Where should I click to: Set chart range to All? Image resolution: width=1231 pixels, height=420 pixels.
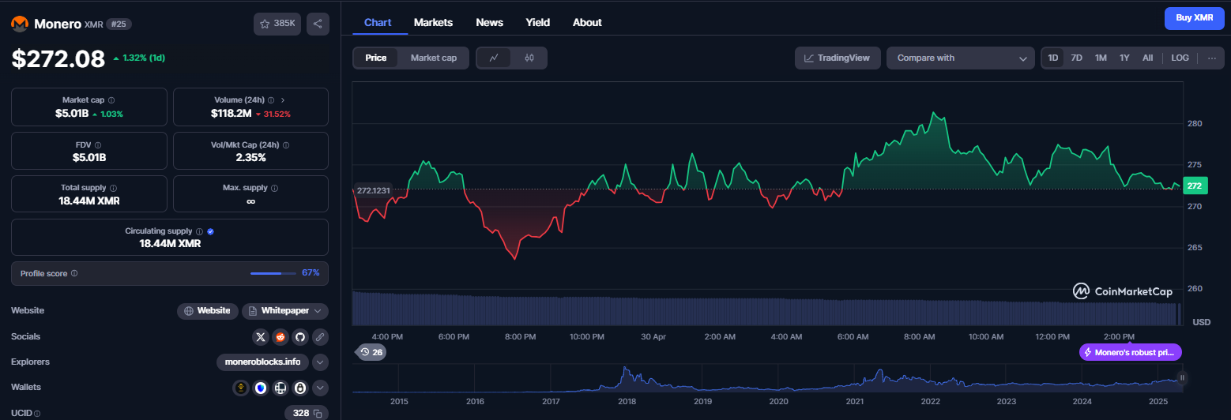point(1148,58)
